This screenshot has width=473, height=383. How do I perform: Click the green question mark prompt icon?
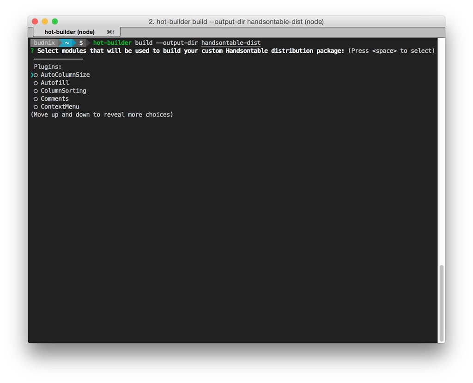(x=32, y=51)
